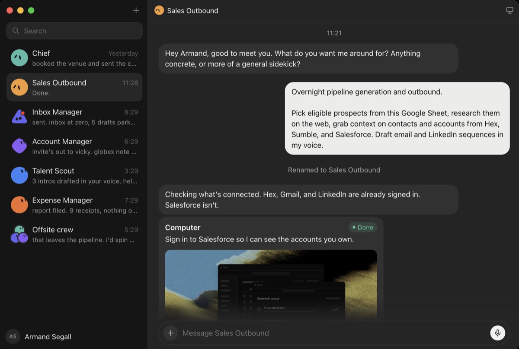Click the plus attachment button beside message field

(170, 333)
